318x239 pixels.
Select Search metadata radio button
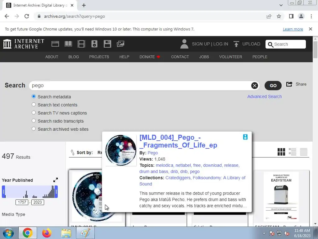click(34, 96)
